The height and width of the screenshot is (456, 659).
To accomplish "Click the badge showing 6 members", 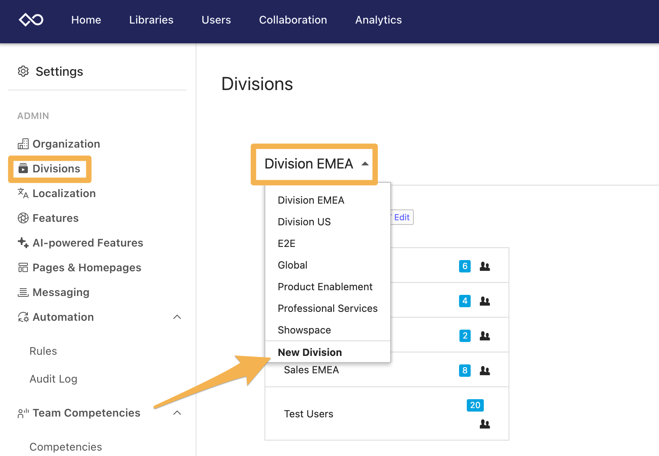I will (465, 266).
